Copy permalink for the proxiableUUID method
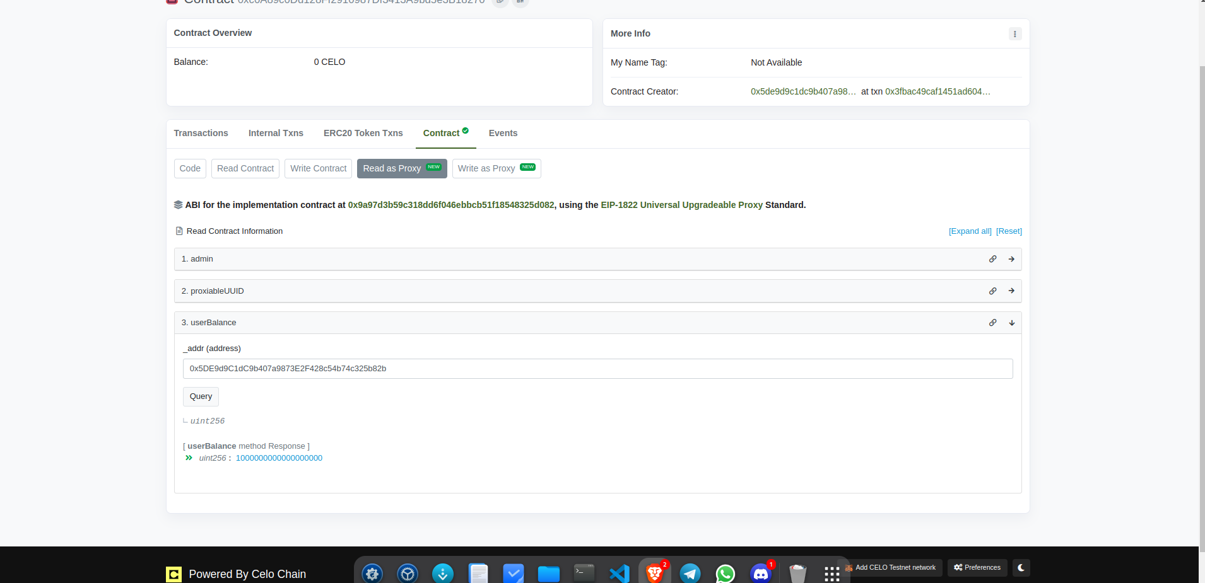The width and height of the screenshot is (1205, 583). [x=992, y=291]
